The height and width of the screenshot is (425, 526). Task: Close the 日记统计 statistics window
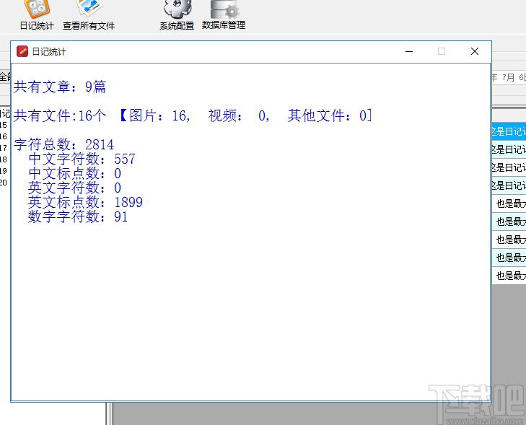coord(474,52)
